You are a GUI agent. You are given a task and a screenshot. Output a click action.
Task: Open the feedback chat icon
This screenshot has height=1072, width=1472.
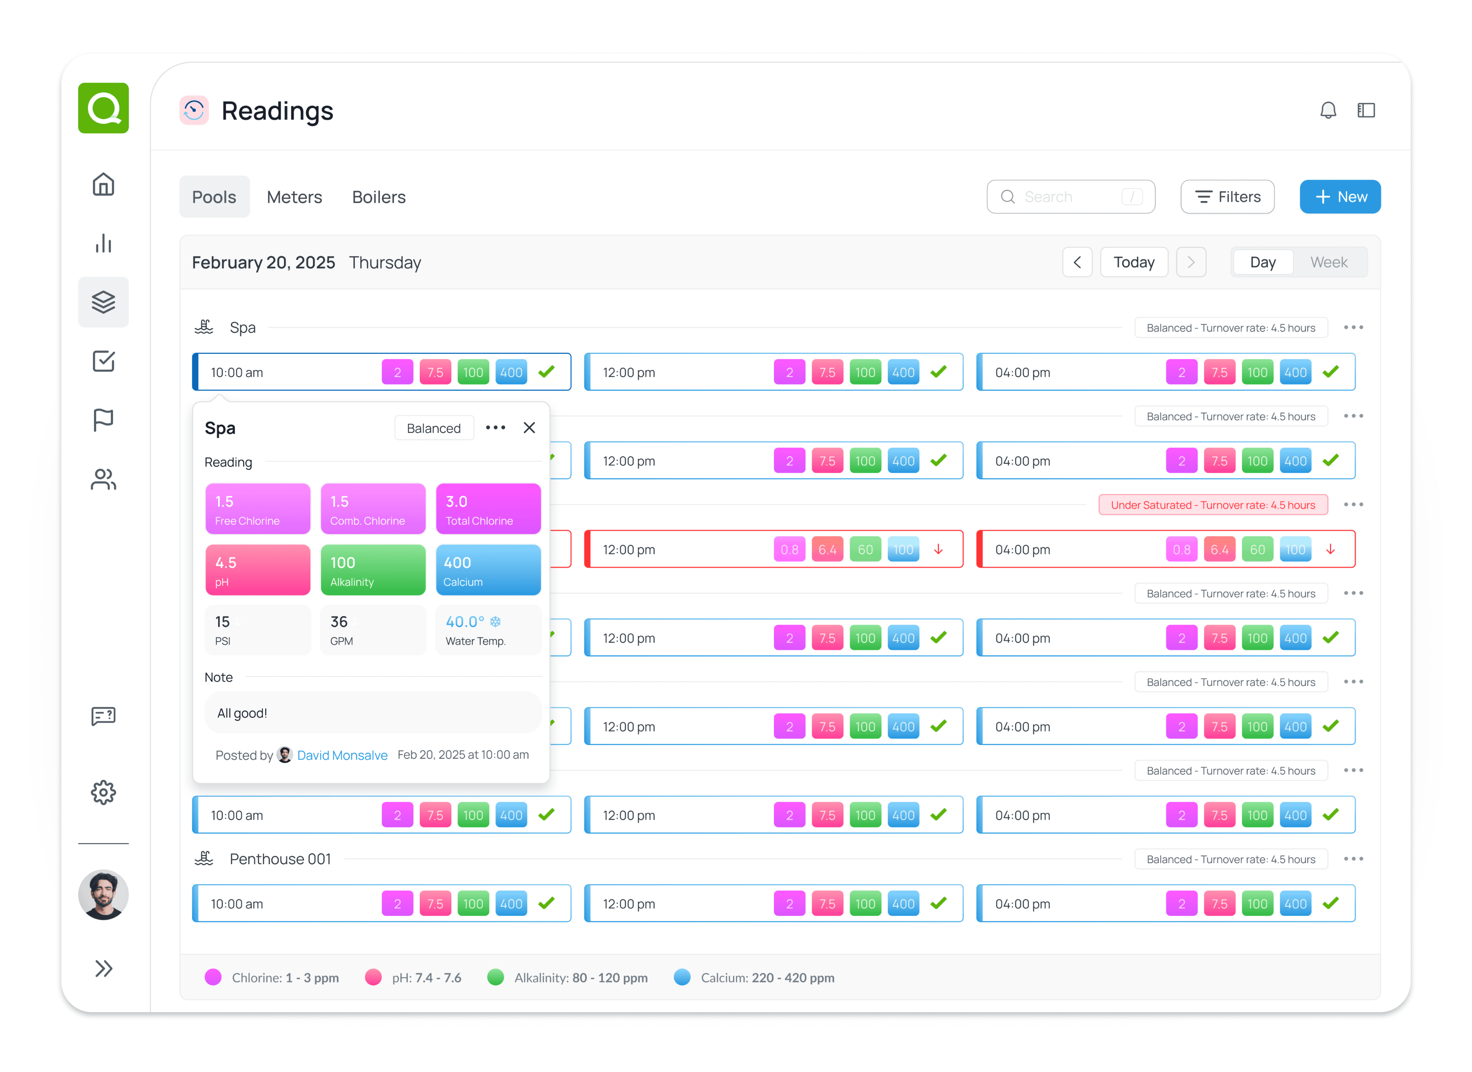pyautogui.click(x=103, y=716)
